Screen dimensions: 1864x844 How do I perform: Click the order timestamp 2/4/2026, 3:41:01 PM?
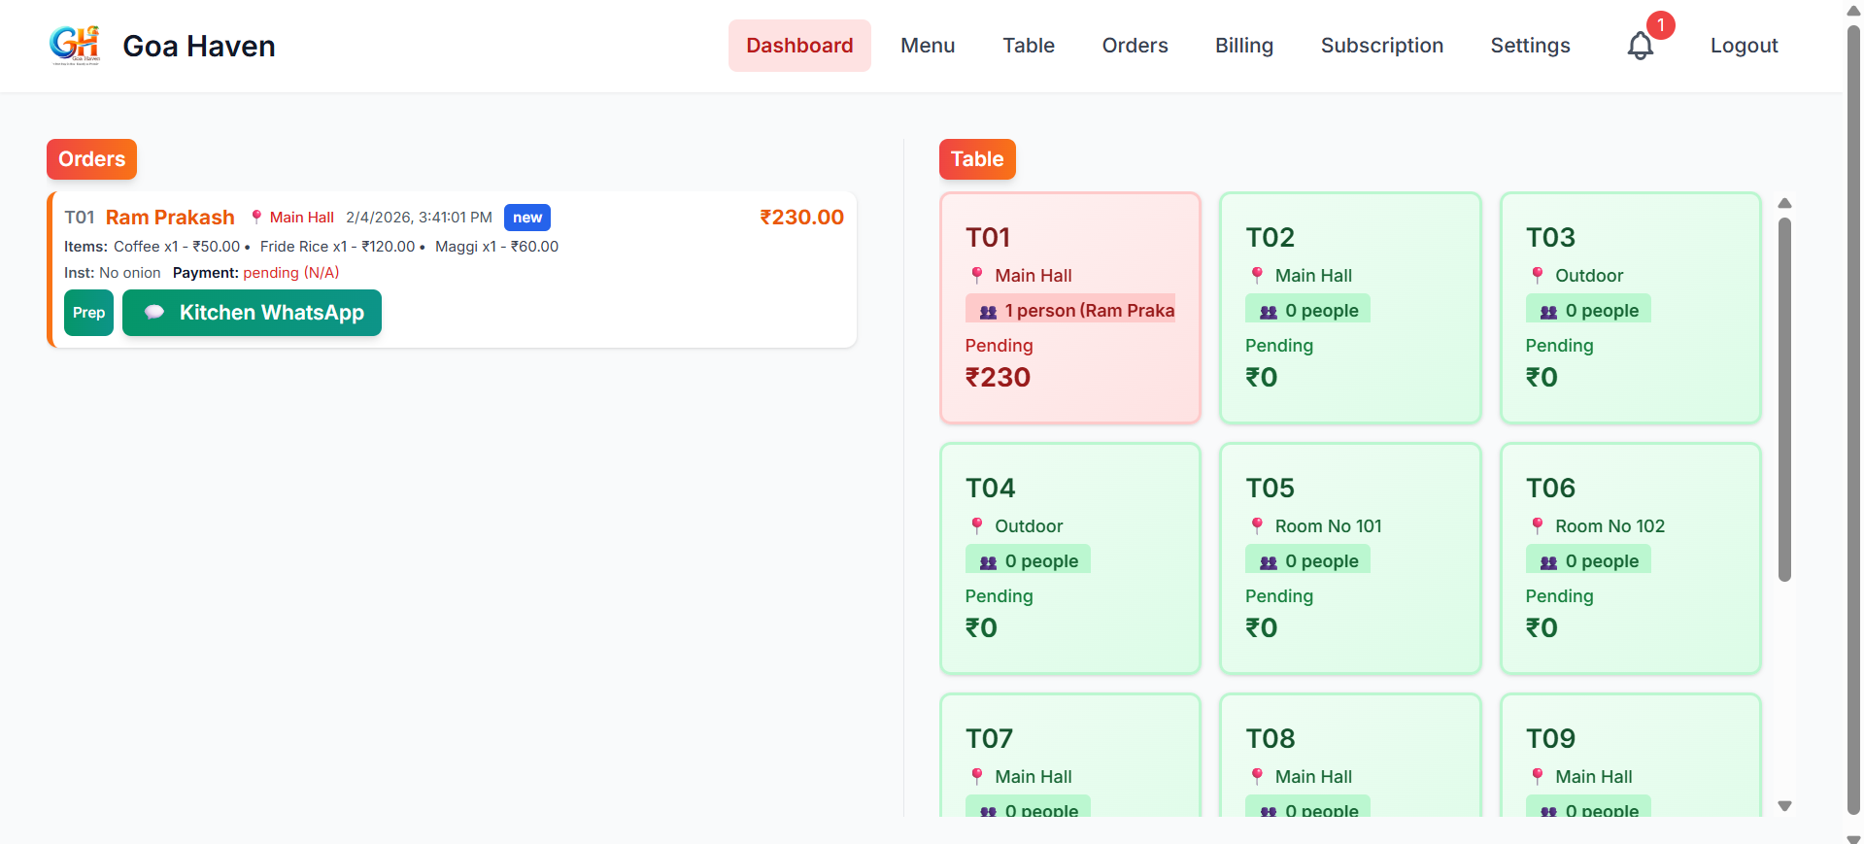[x=419, y=218]
